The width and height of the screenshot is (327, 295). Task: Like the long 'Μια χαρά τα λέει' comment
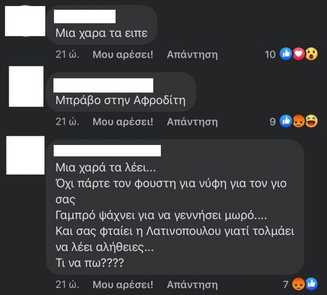pyautogui.click(x=123, y=285)
